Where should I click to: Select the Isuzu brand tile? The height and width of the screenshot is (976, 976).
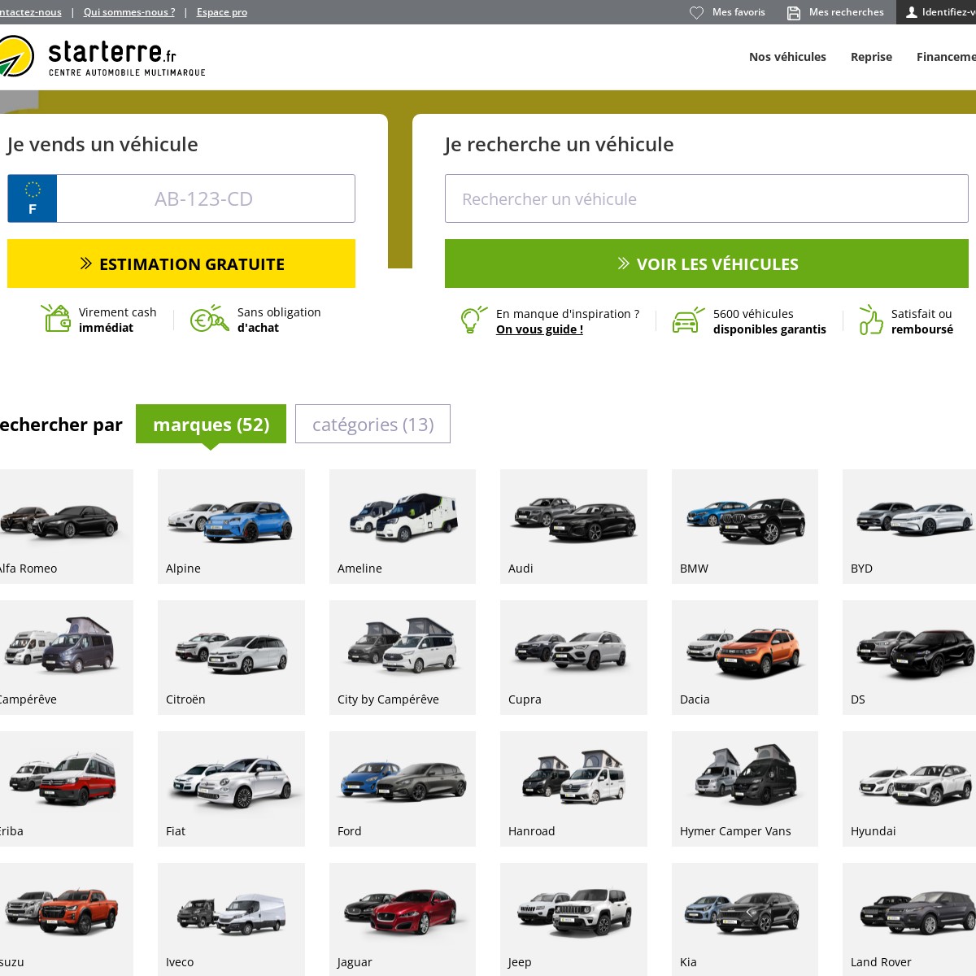65,919
